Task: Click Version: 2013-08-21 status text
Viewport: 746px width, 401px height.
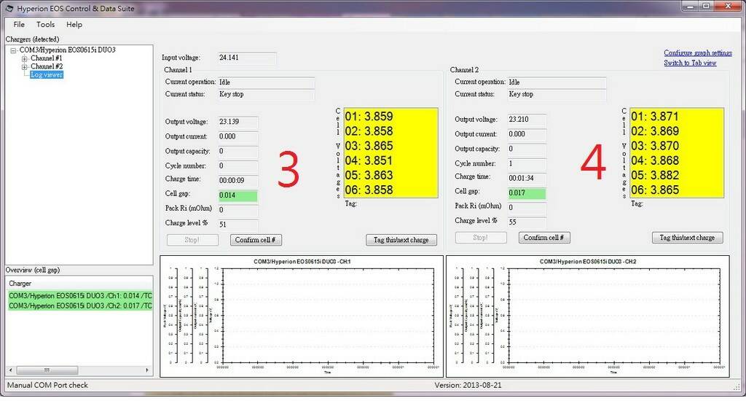Action: coord(468,385)
